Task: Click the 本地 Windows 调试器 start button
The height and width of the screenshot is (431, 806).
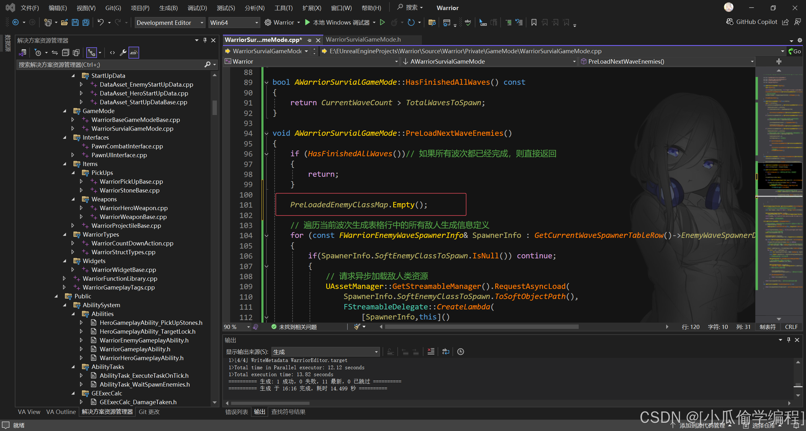Action: click(337, 22)
